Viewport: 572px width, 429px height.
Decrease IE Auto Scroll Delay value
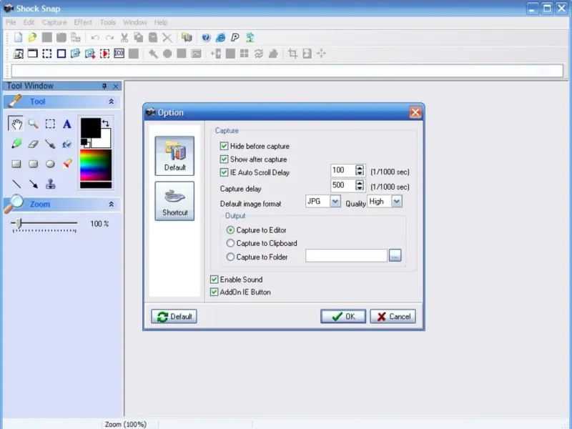pos(360,173)
